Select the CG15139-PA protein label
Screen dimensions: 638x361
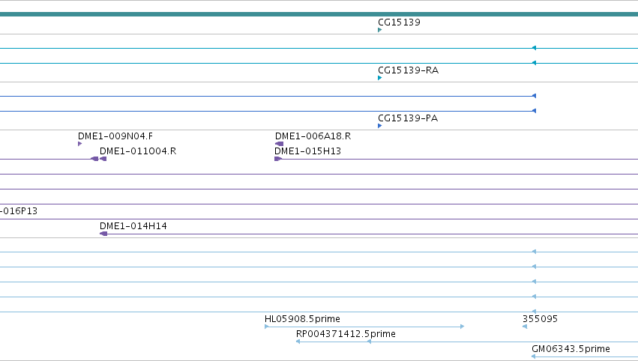click(408, 118)
